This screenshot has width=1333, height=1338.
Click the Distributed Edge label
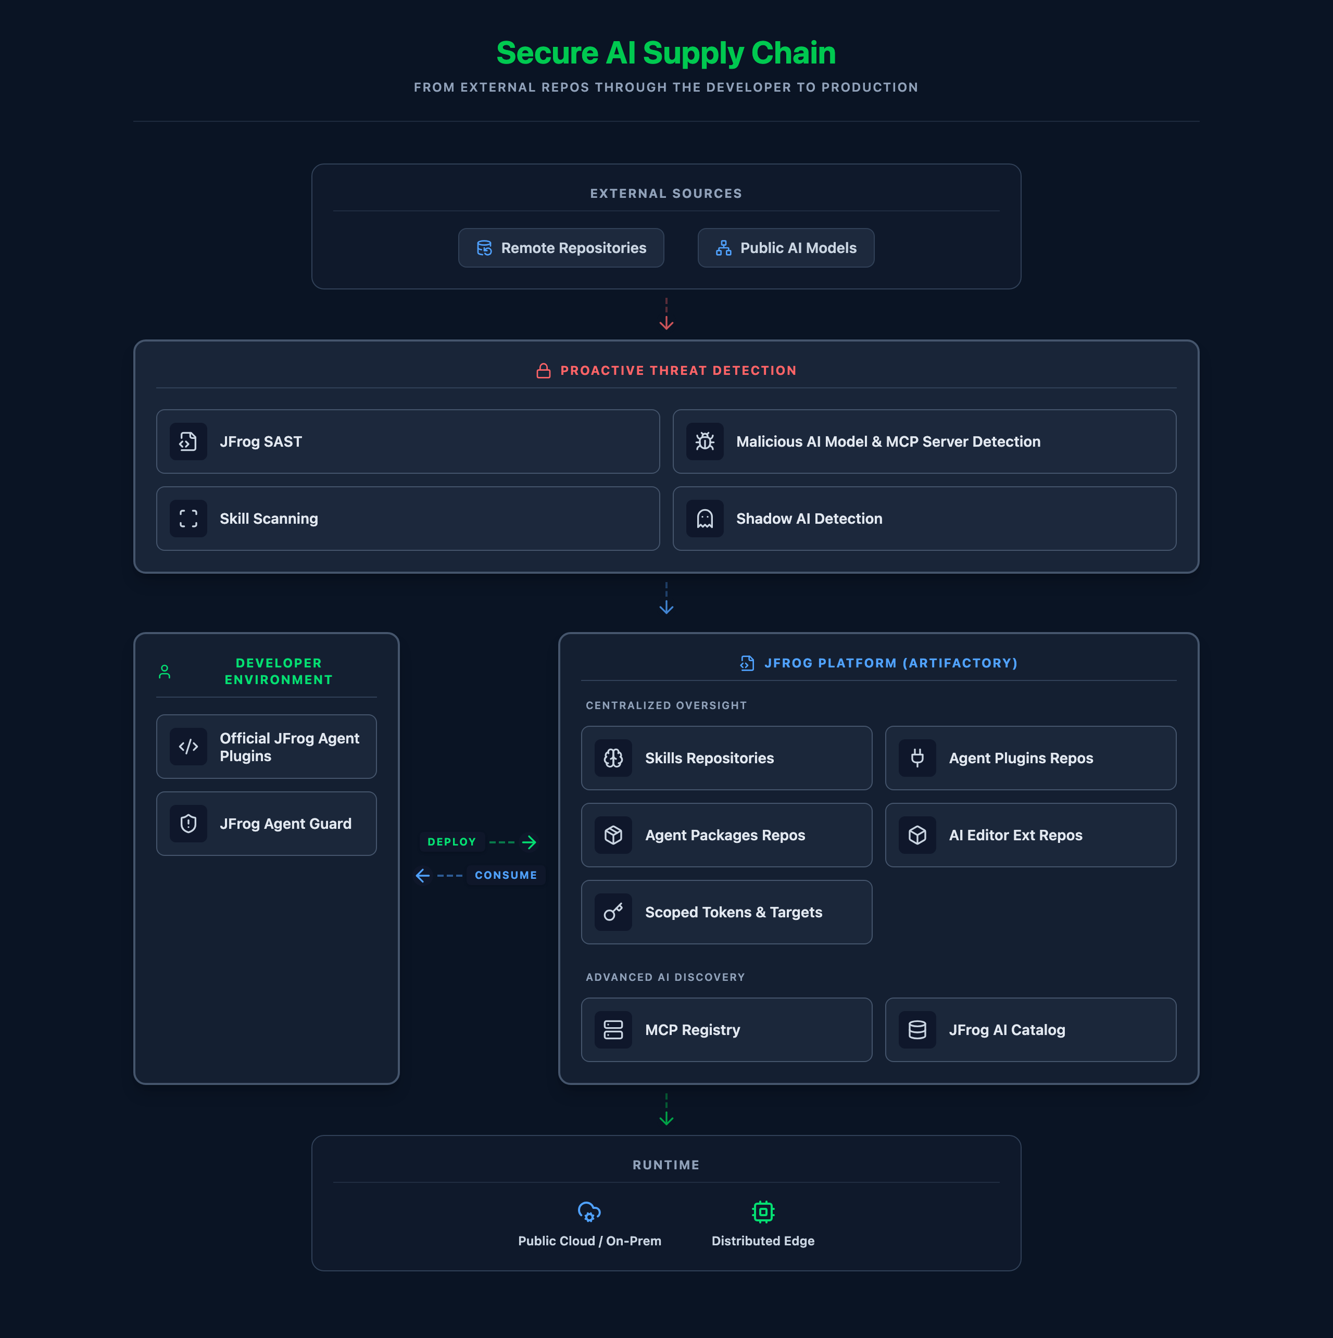coord(763,1241)
